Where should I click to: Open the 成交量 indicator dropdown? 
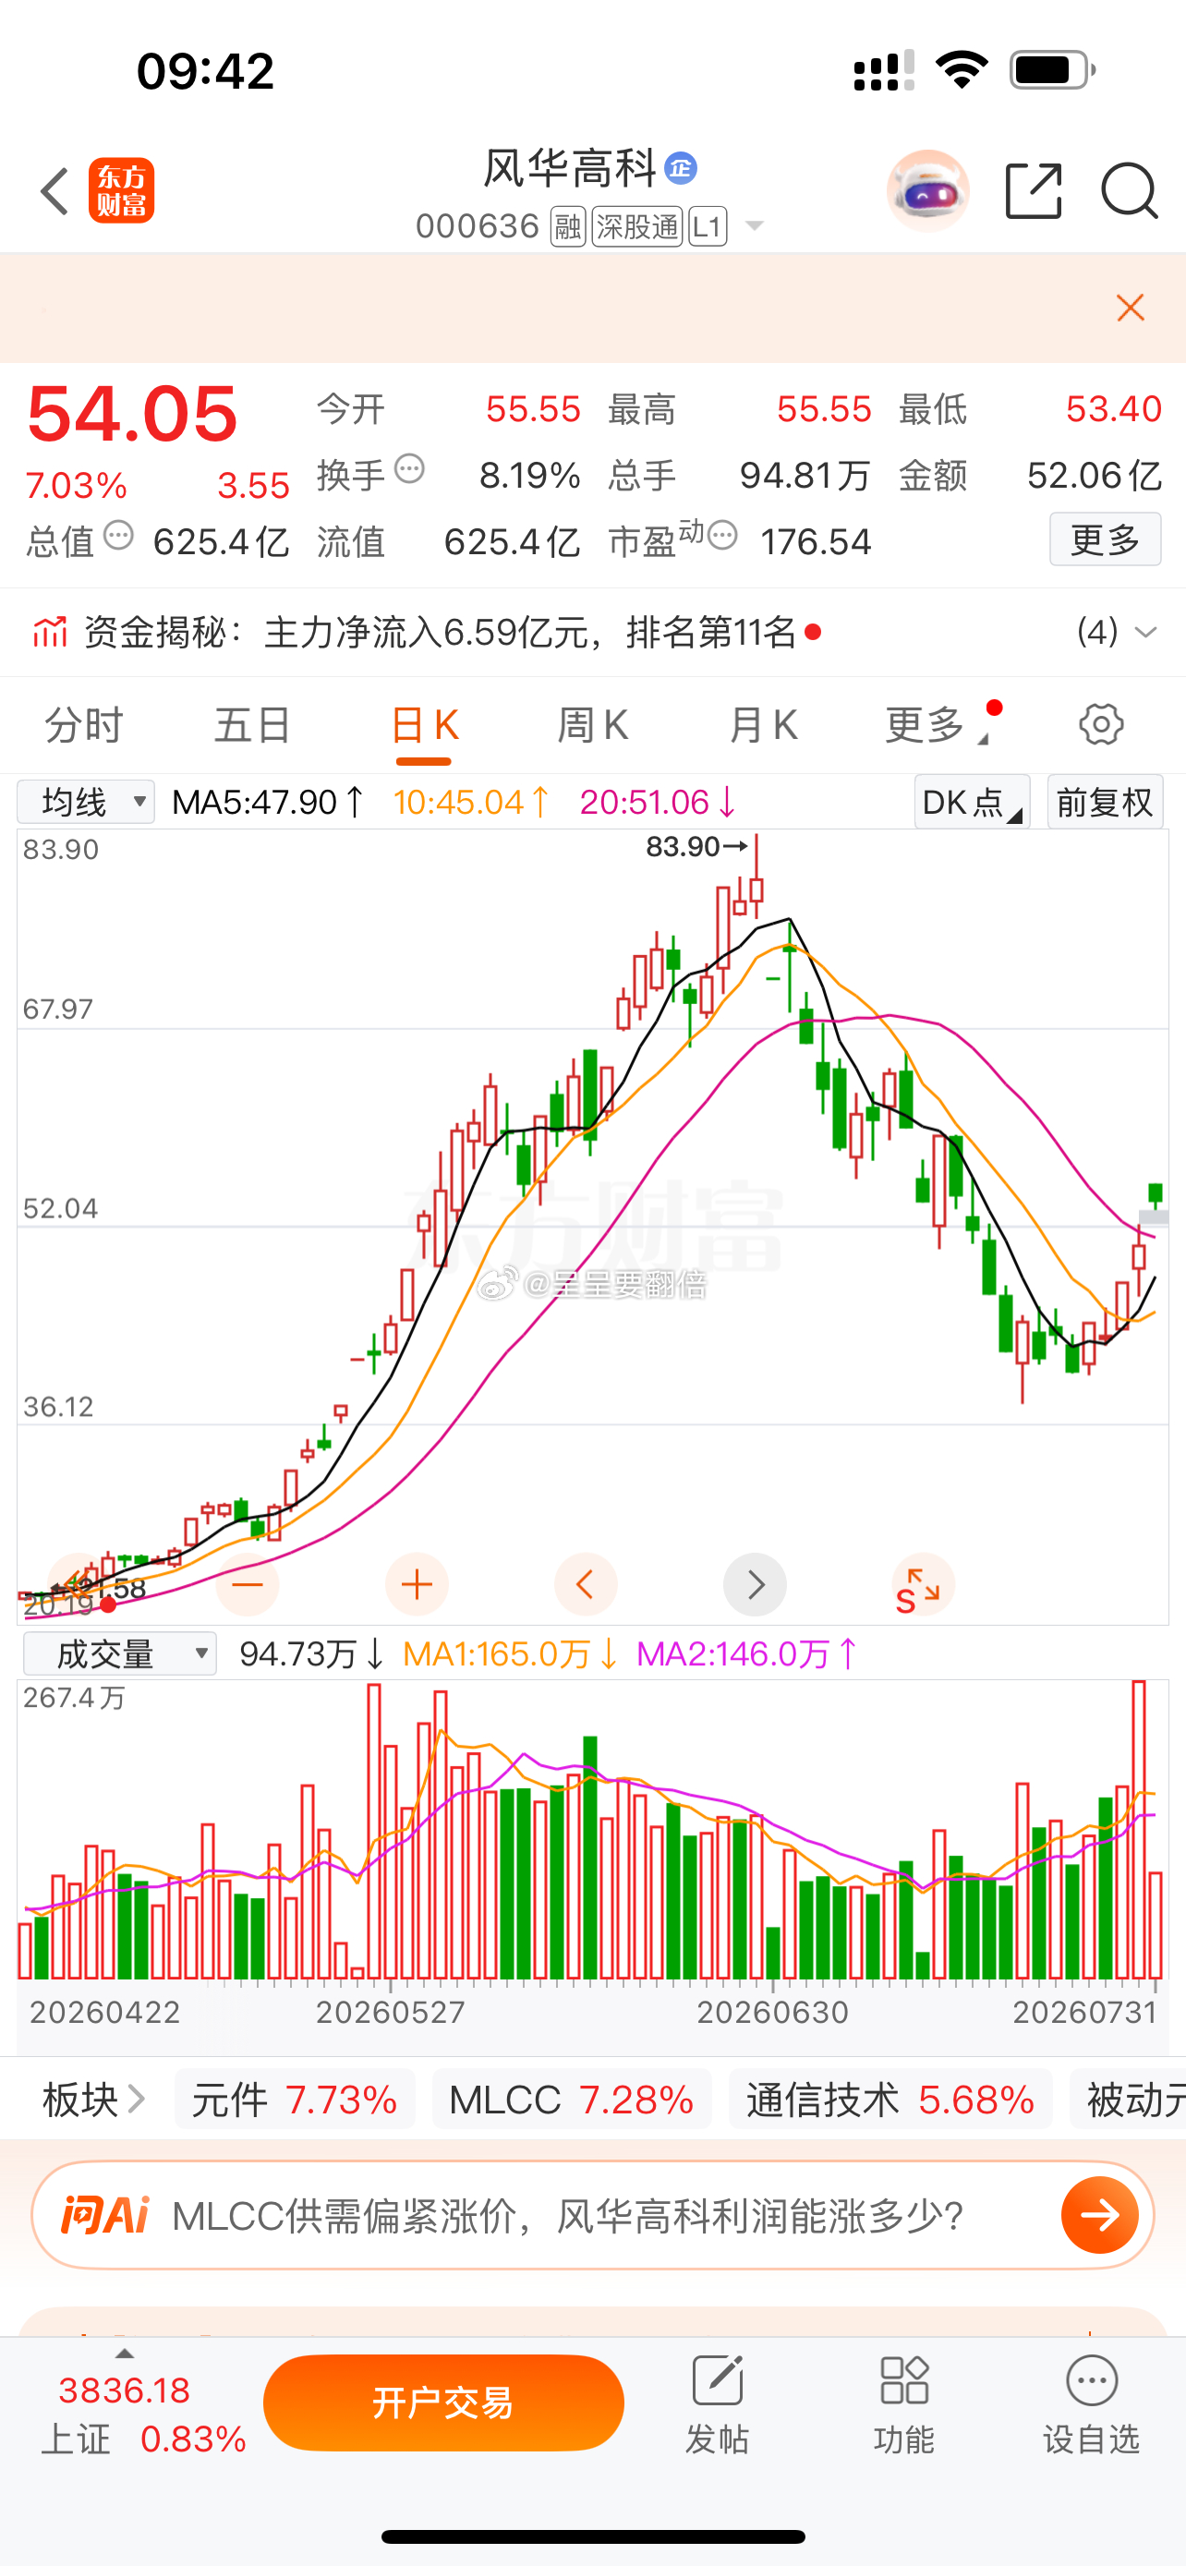[120, 1654]
